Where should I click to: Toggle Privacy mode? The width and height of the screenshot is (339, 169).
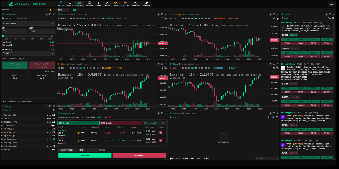click(79, 4)
